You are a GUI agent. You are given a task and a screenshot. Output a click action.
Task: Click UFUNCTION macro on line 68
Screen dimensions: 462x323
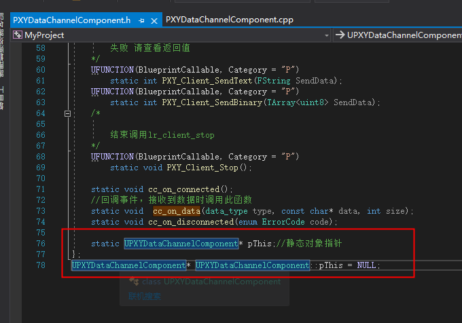[112, 157]
